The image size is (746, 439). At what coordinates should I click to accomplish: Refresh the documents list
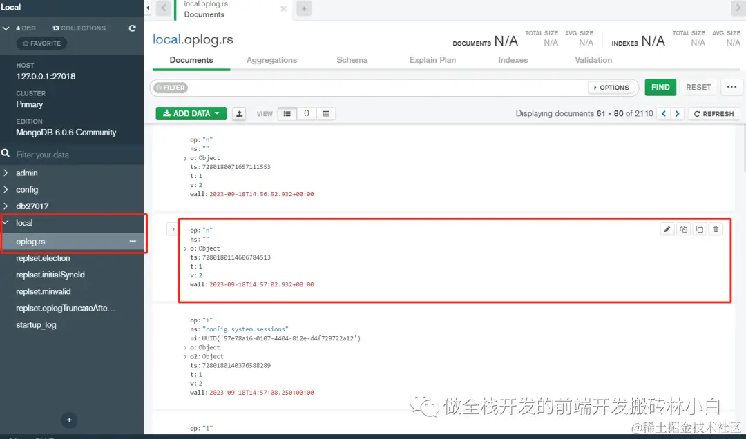(x=714, y=114)
